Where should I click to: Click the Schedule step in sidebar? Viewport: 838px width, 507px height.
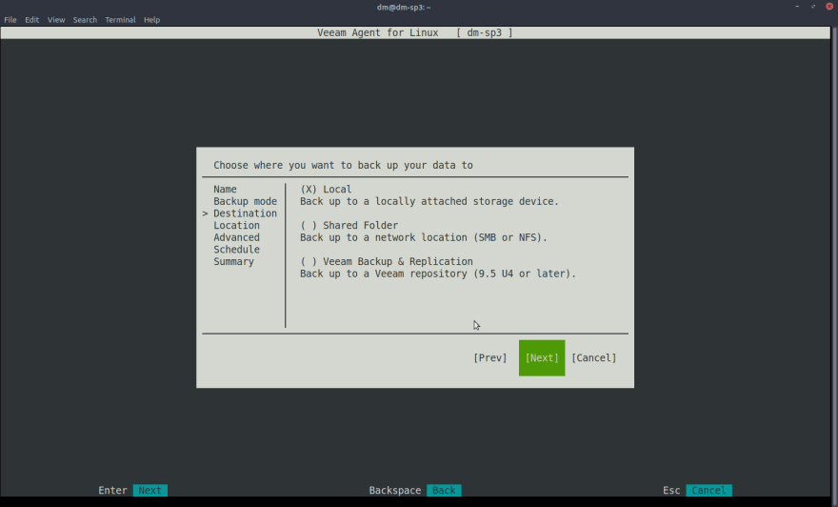pos(237,250)
